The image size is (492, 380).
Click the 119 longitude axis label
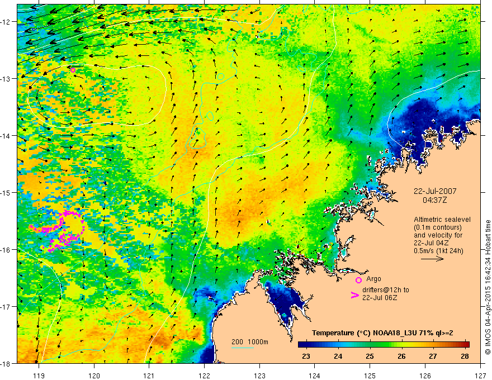coord(39,376)
